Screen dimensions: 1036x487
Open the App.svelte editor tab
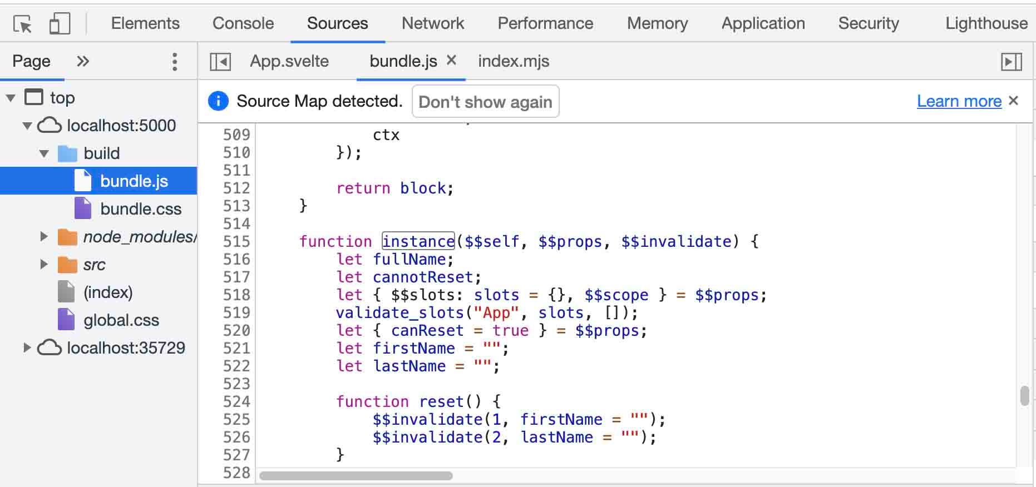(x=289, y=61)
